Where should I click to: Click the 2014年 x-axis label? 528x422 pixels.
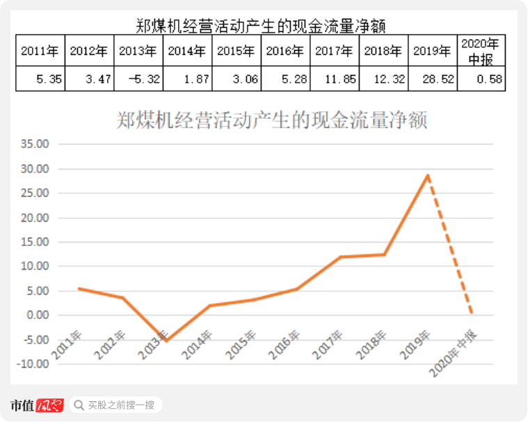[197, 345]
